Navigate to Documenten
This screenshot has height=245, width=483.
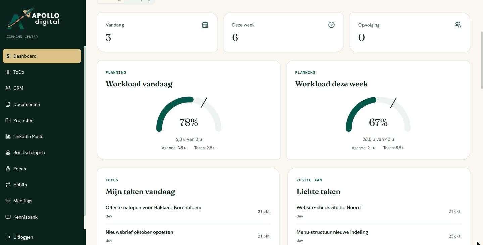click(x=42, y=104)
